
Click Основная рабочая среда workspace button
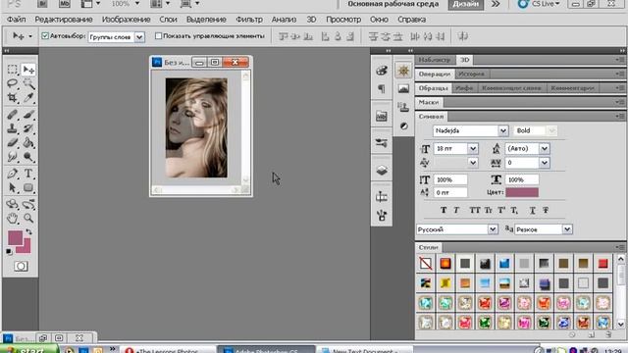pos(392,4)
